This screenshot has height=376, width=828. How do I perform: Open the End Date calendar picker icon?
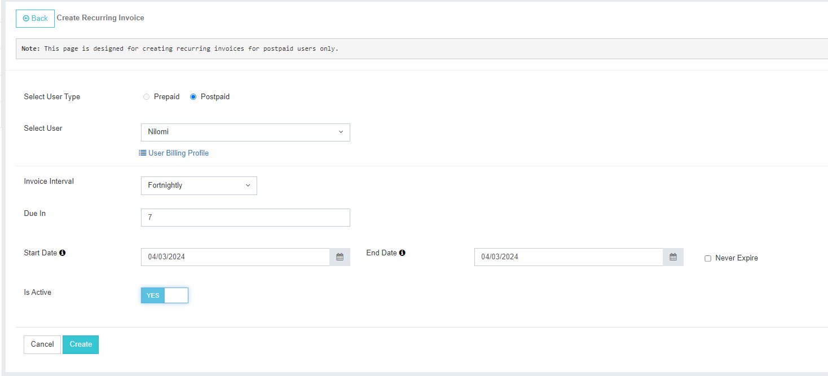673,257
